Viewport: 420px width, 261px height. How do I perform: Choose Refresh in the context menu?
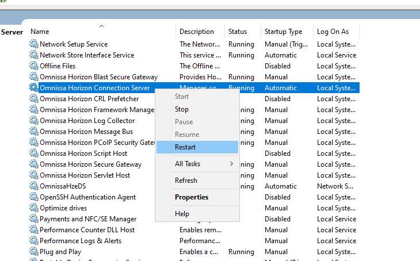[x=197, y=181]
